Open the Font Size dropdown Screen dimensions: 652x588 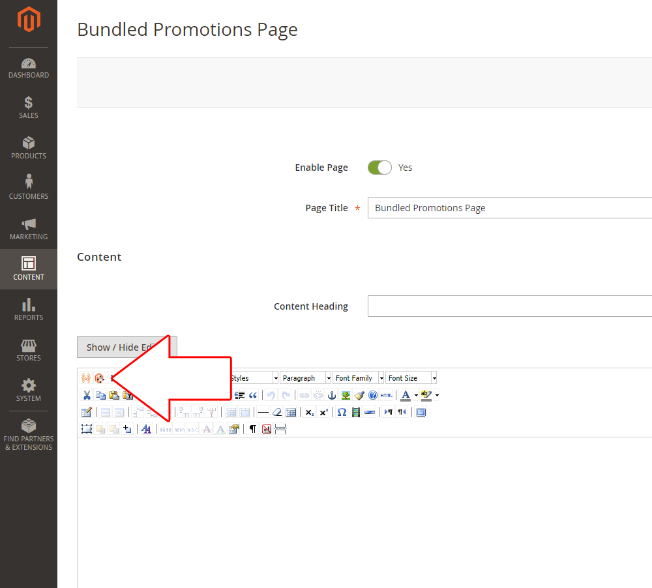pos(411,378)
